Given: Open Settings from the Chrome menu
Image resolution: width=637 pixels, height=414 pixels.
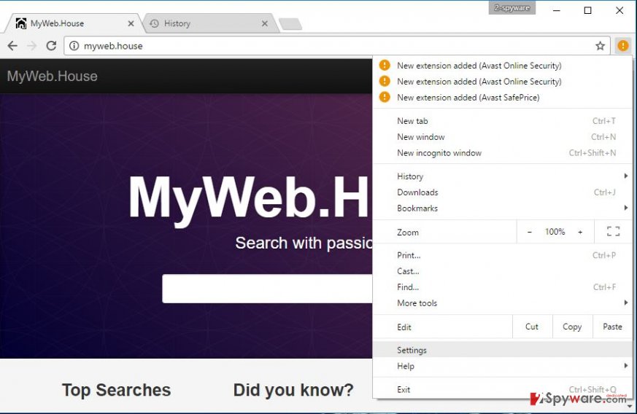Looking at the screenshot, I should [x=502, y=350].
